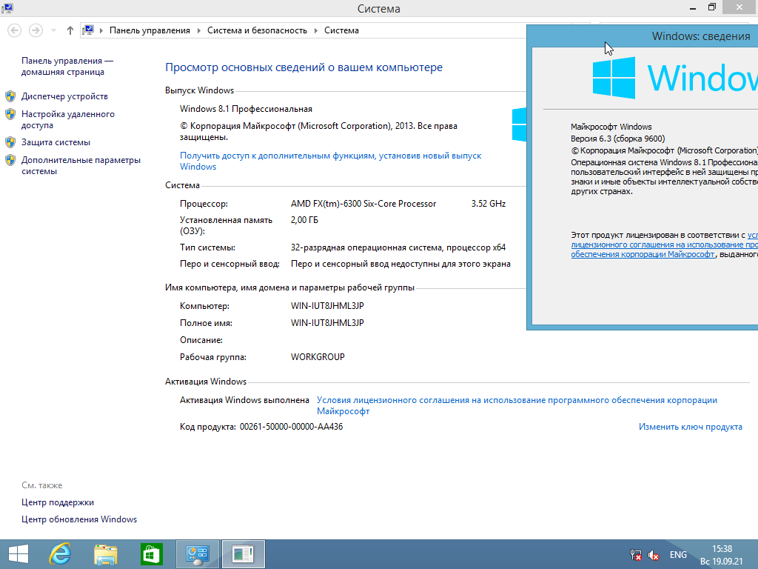The image size is (758, 569).
Task: Open Настройка удаленного доступа
Action: (68, 119)
